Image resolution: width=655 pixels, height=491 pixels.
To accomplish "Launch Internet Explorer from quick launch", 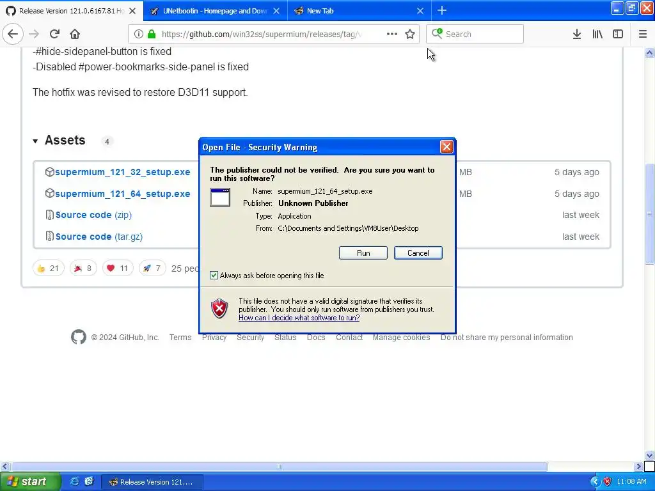I will [74, 481].
